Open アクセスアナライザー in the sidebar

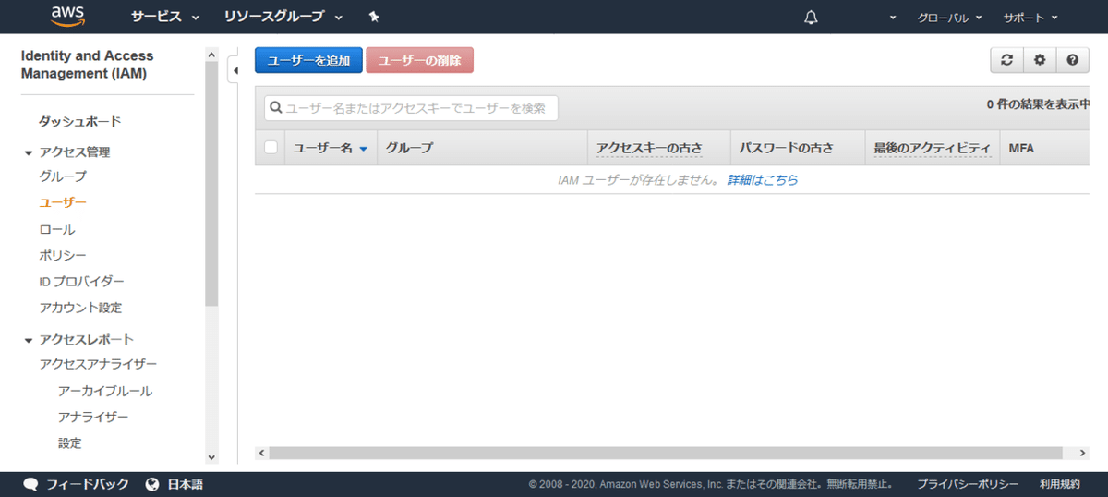click(98, 364)
